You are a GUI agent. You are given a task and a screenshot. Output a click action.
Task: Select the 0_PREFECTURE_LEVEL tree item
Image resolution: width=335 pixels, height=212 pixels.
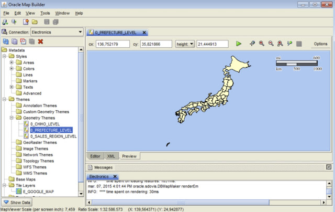[51, 130]
